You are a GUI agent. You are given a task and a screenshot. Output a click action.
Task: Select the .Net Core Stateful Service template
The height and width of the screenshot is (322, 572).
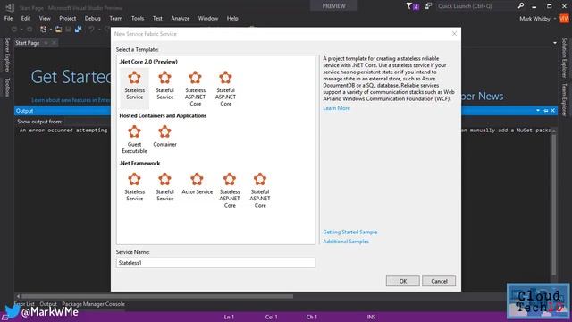(x=164, y=86)
